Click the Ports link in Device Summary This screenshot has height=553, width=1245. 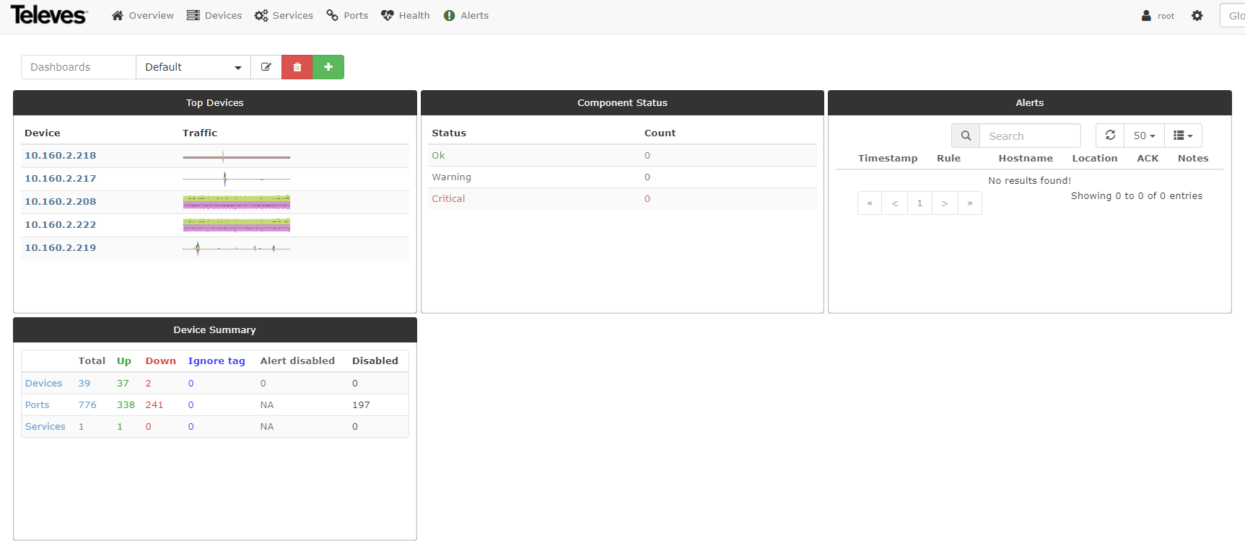click(x=38, y=405)
